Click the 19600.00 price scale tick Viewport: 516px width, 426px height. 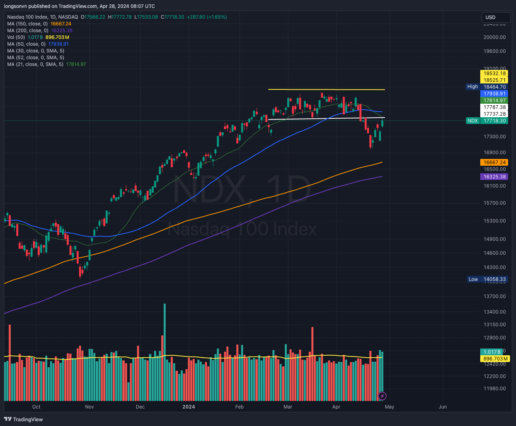click(x=495, y=51)
